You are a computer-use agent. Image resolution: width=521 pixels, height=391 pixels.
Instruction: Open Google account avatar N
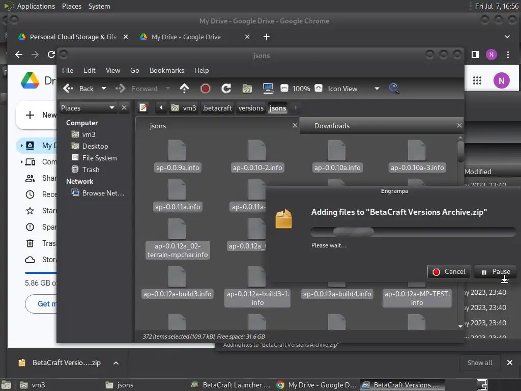click(501, 80)
